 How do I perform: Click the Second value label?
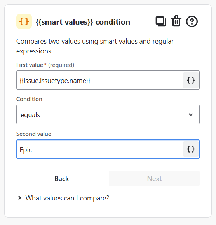click(x=34, y=134)
